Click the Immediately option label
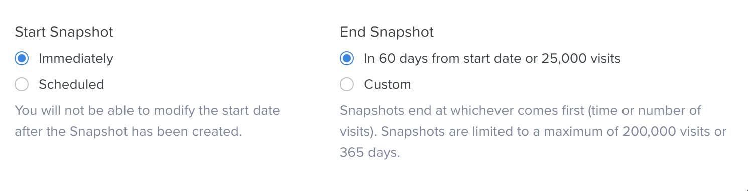The width and height of the screenshot is (748, 191). click(x=76, y=59)
